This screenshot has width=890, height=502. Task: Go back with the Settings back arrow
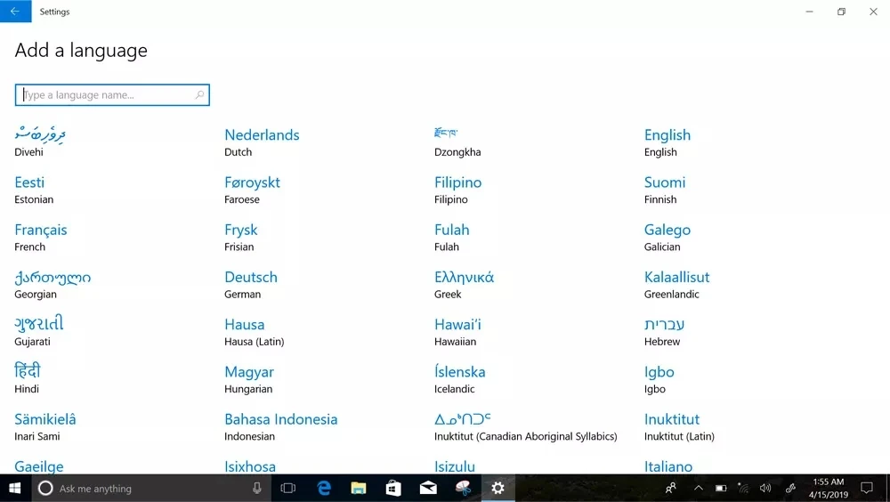[15, 12]
